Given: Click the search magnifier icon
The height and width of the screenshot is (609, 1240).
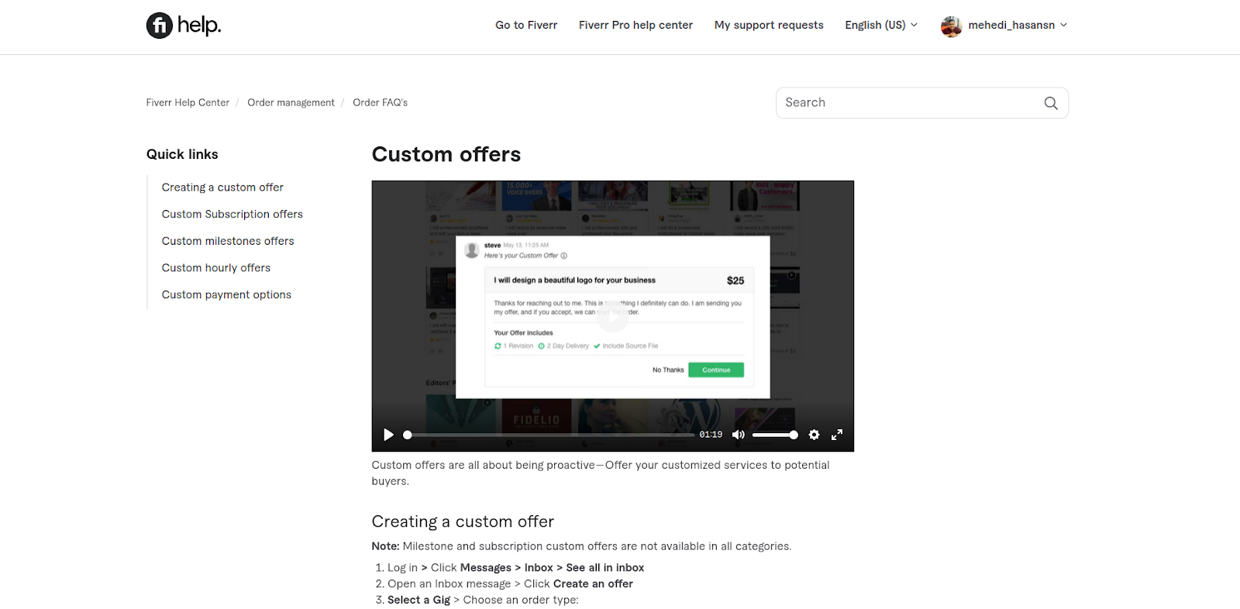Looking at the screenshot, I should tap(1051, 103).
